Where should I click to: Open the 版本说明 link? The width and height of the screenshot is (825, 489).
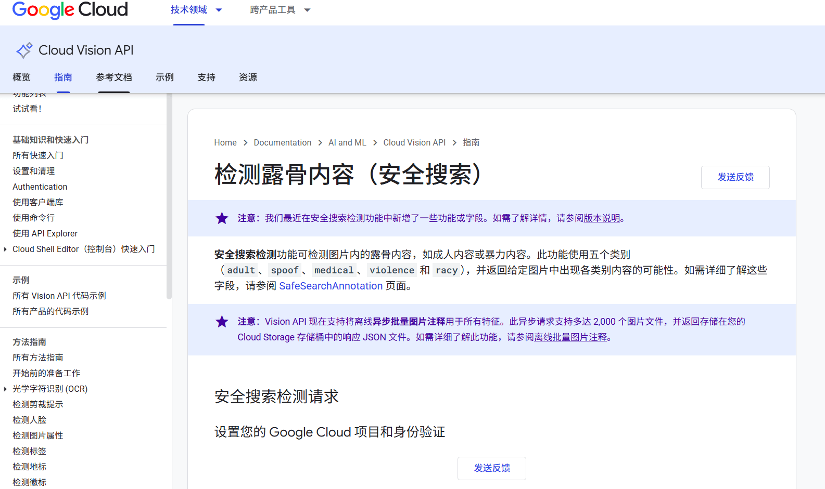(602, 218)
